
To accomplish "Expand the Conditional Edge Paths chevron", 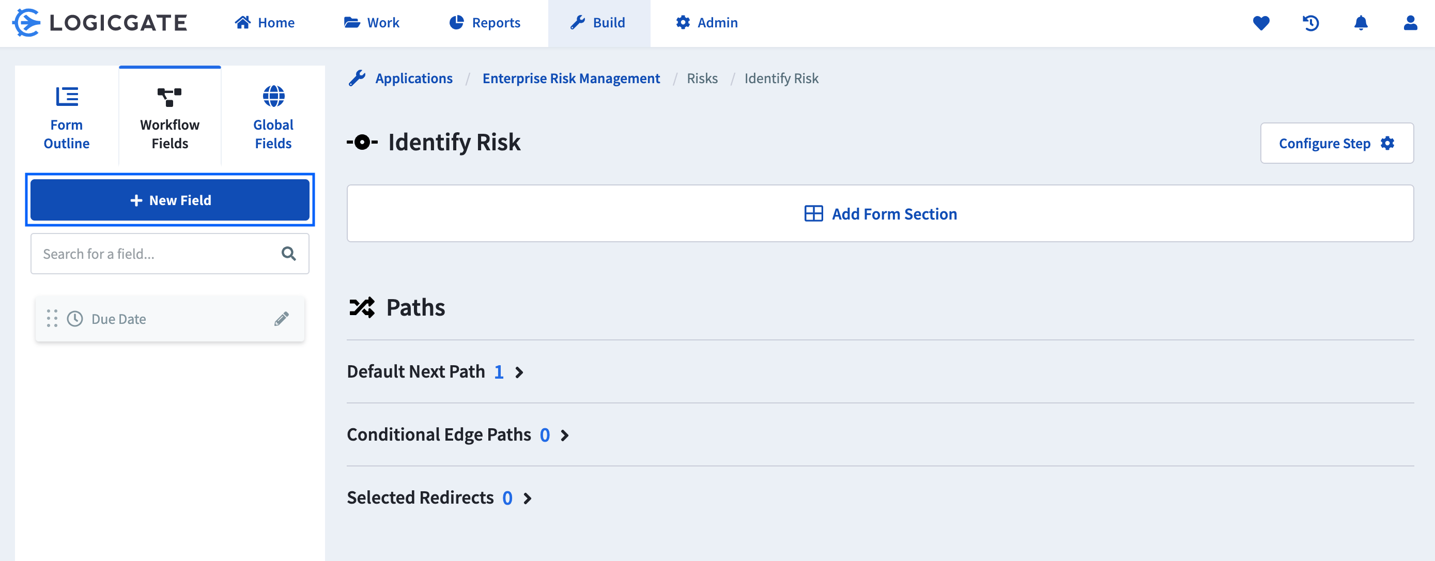I will point(565,435).
